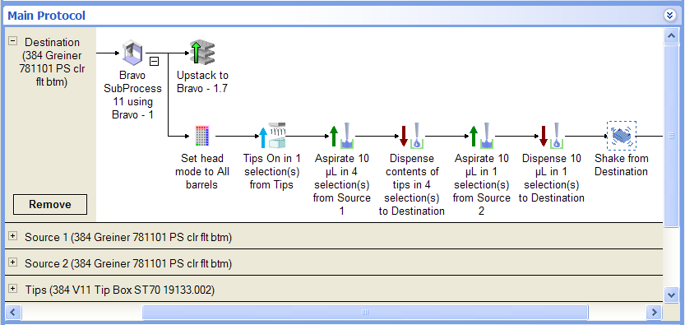Click the Destination labware label
The image size is (685, 325).
pyautogui.click(x=53, y=62)
